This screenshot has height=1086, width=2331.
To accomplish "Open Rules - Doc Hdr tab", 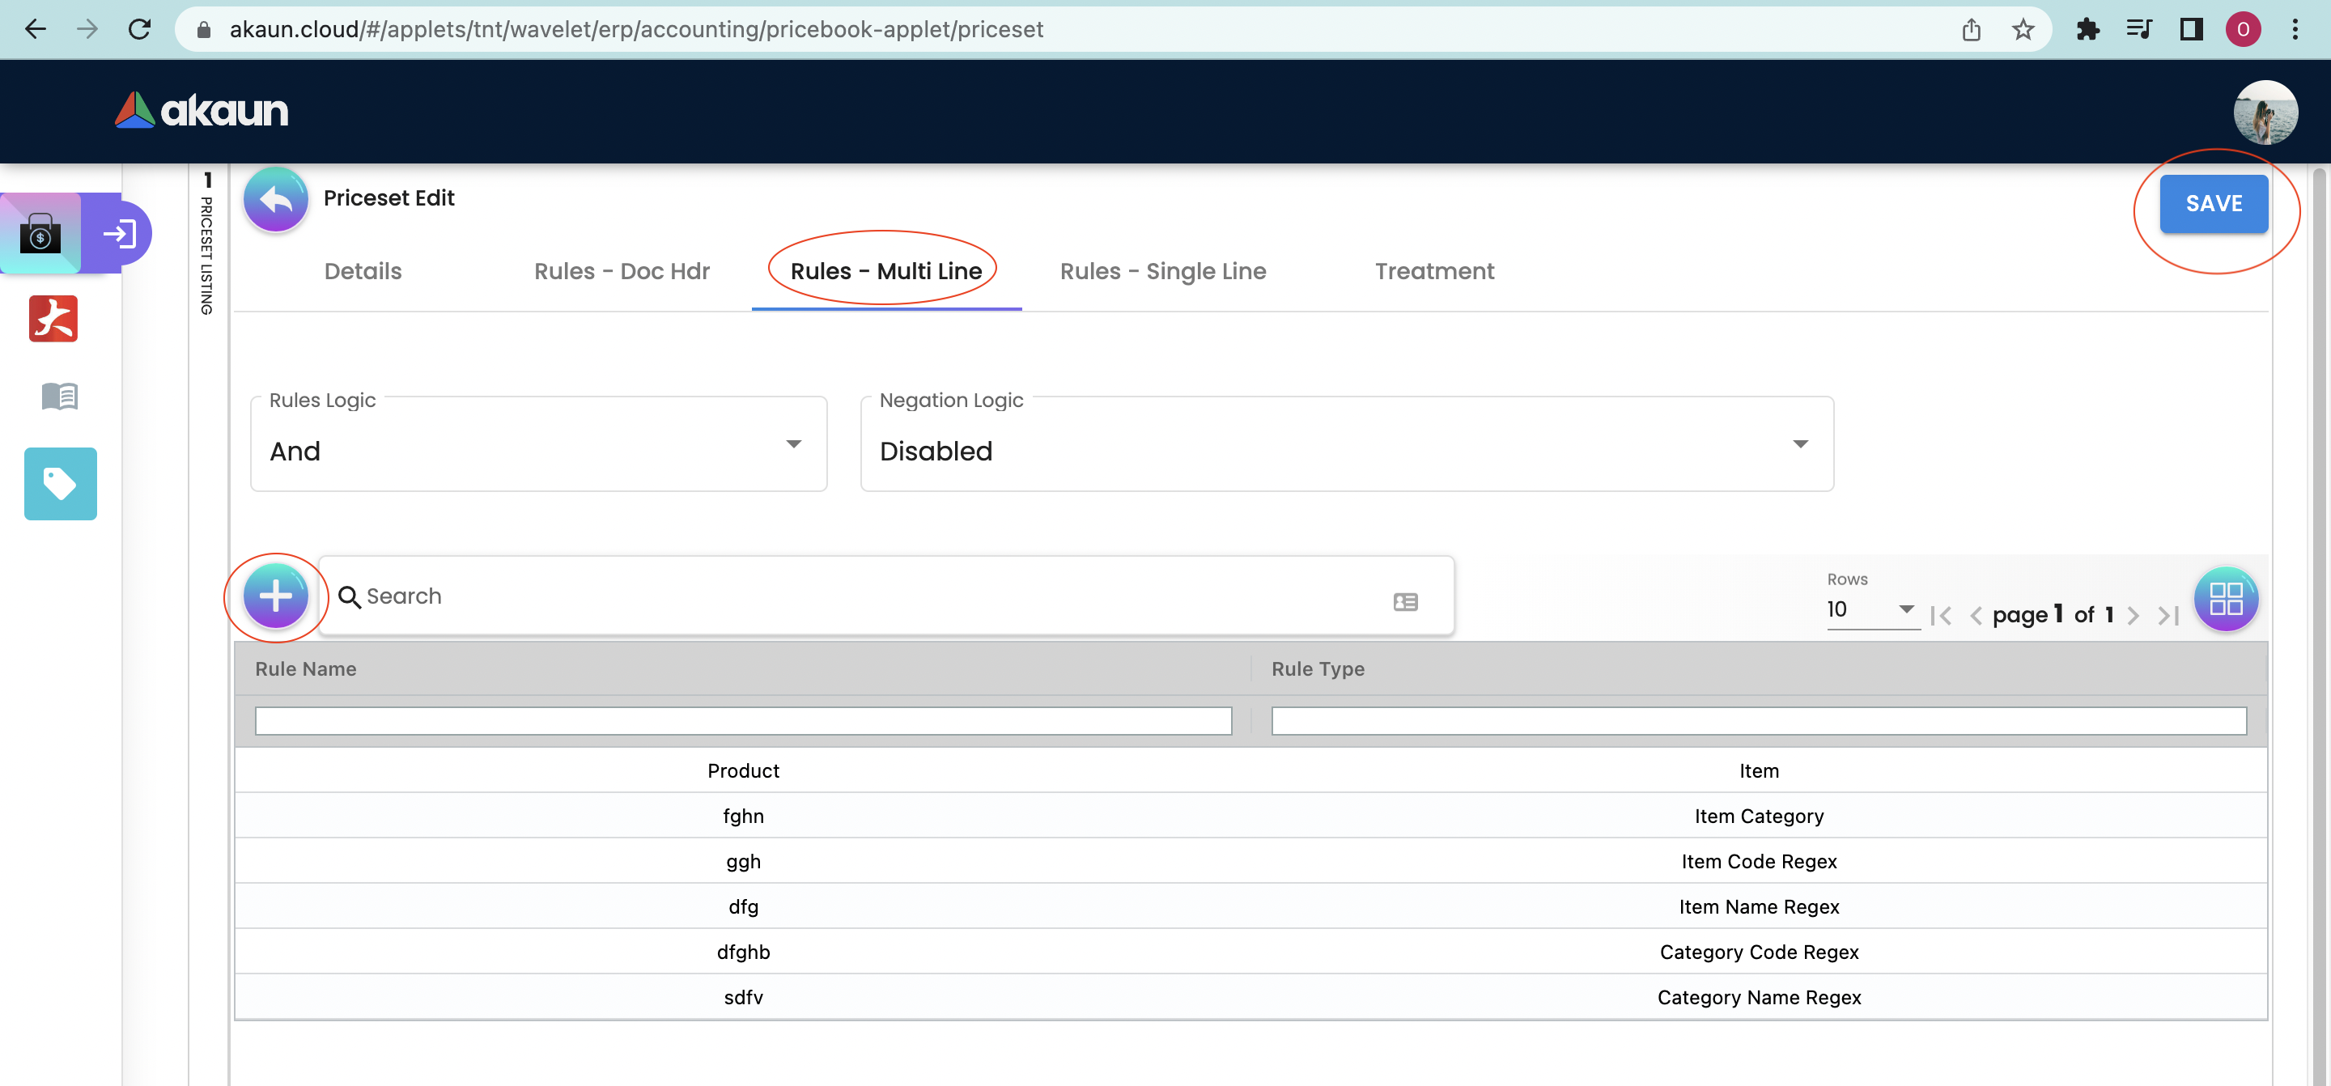I will (x=622, y=272).
